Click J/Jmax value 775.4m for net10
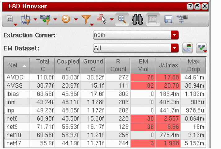The width and height of the screenshot is (221, 149). 168,135
